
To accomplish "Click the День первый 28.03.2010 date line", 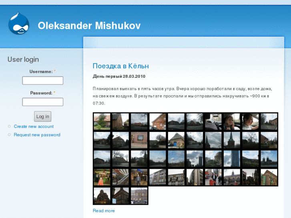I will coord(119,76).
